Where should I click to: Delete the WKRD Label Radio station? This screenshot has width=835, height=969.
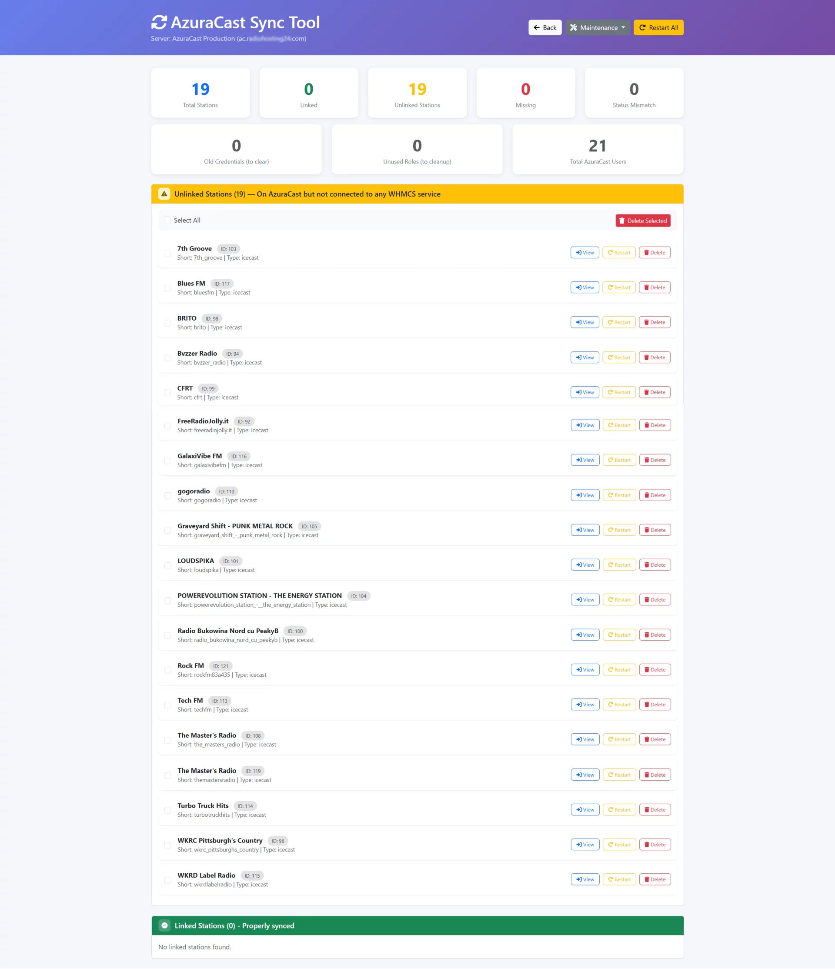coord(655,879)
